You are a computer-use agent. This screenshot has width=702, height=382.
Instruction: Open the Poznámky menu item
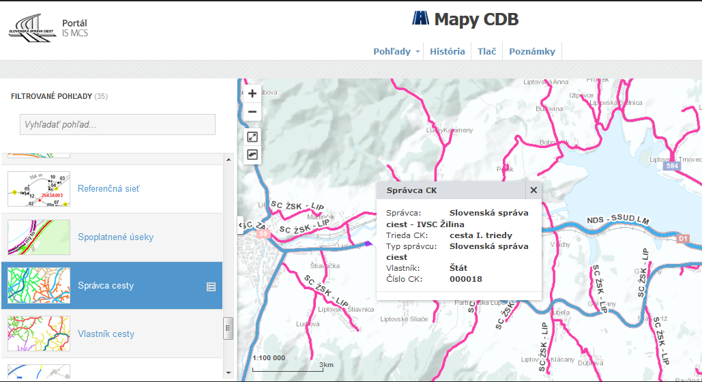coord(532,51)
